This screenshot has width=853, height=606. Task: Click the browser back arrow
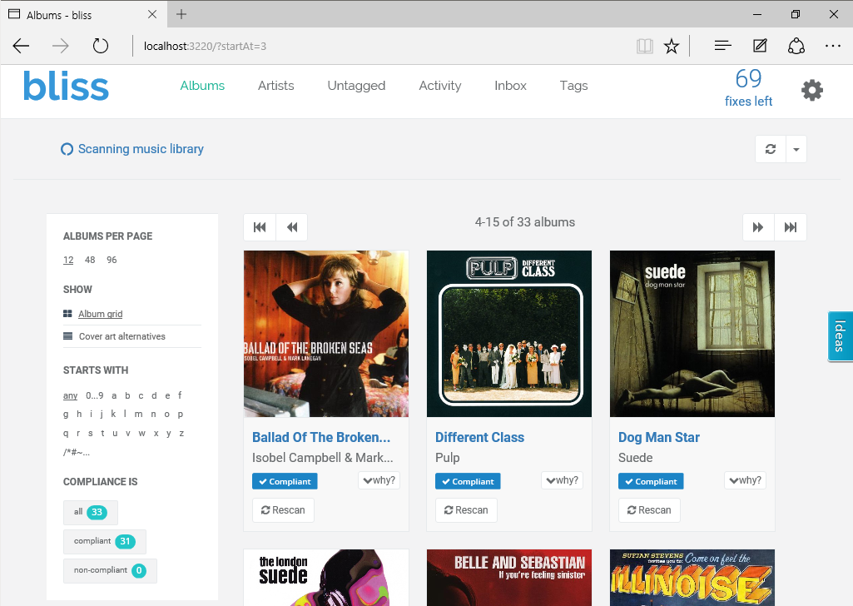(x=21, y=47)
